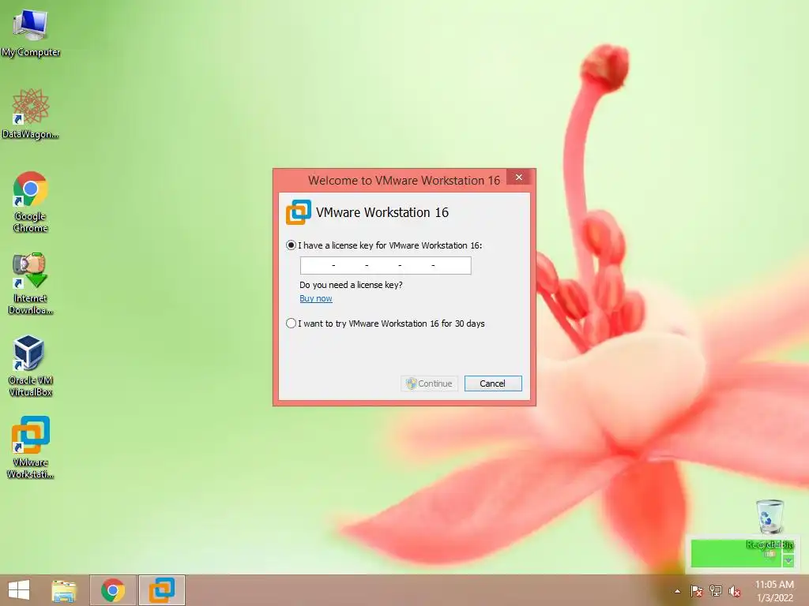
Task: Click the 'Do you need a license key?' text
Action: click(x=351, y=285)
